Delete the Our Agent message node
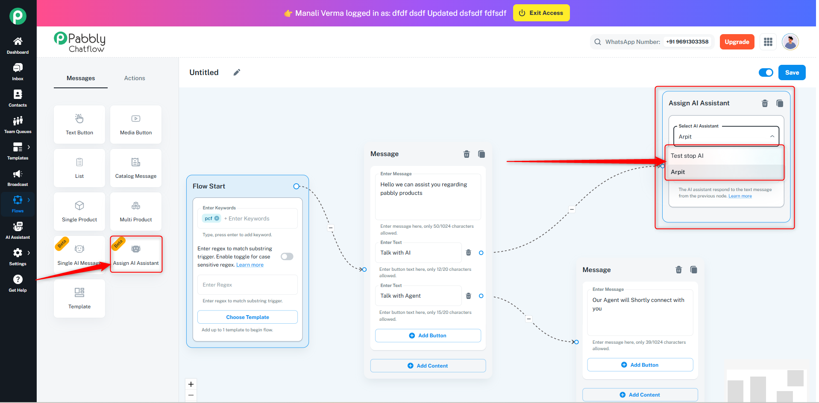819x403 pixels. pos(678,270)
